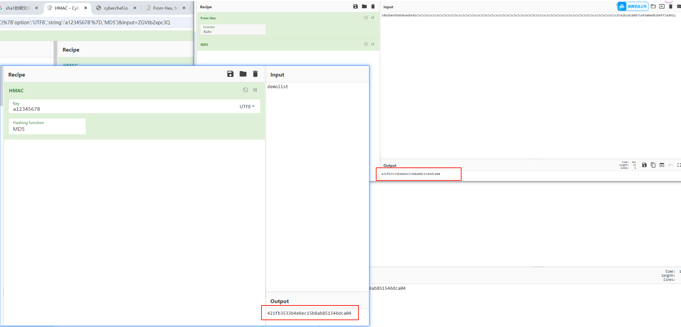Clear the HMAC recipe with trash icon
This screenshot has width=681, height=327.
click(x=255, y=74)
